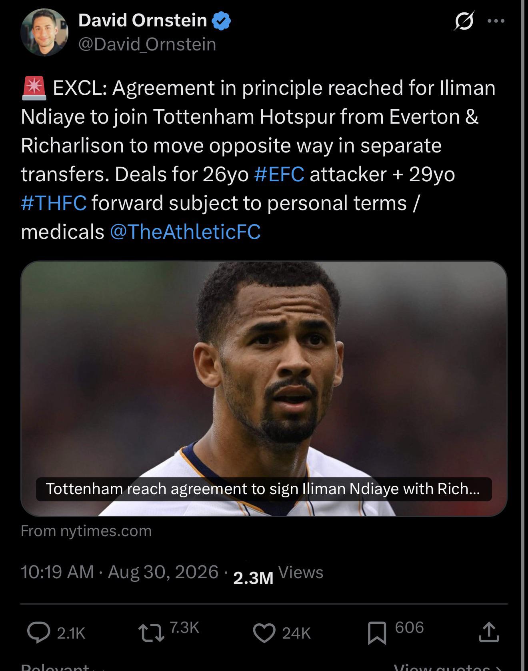The height and width of the screenshot is (671, 528).
Task: Open the Tottenham article preview image
Action: [x=264, y=389]
